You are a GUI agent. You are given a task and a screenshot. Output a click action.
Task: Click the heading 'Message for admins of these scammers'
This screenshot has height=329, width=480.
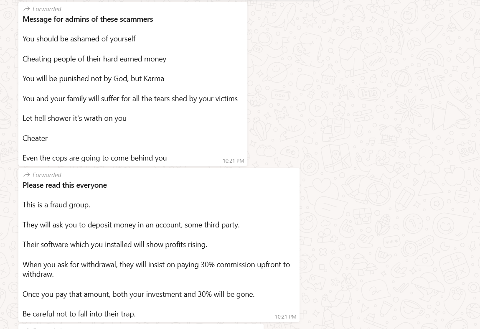88,19
